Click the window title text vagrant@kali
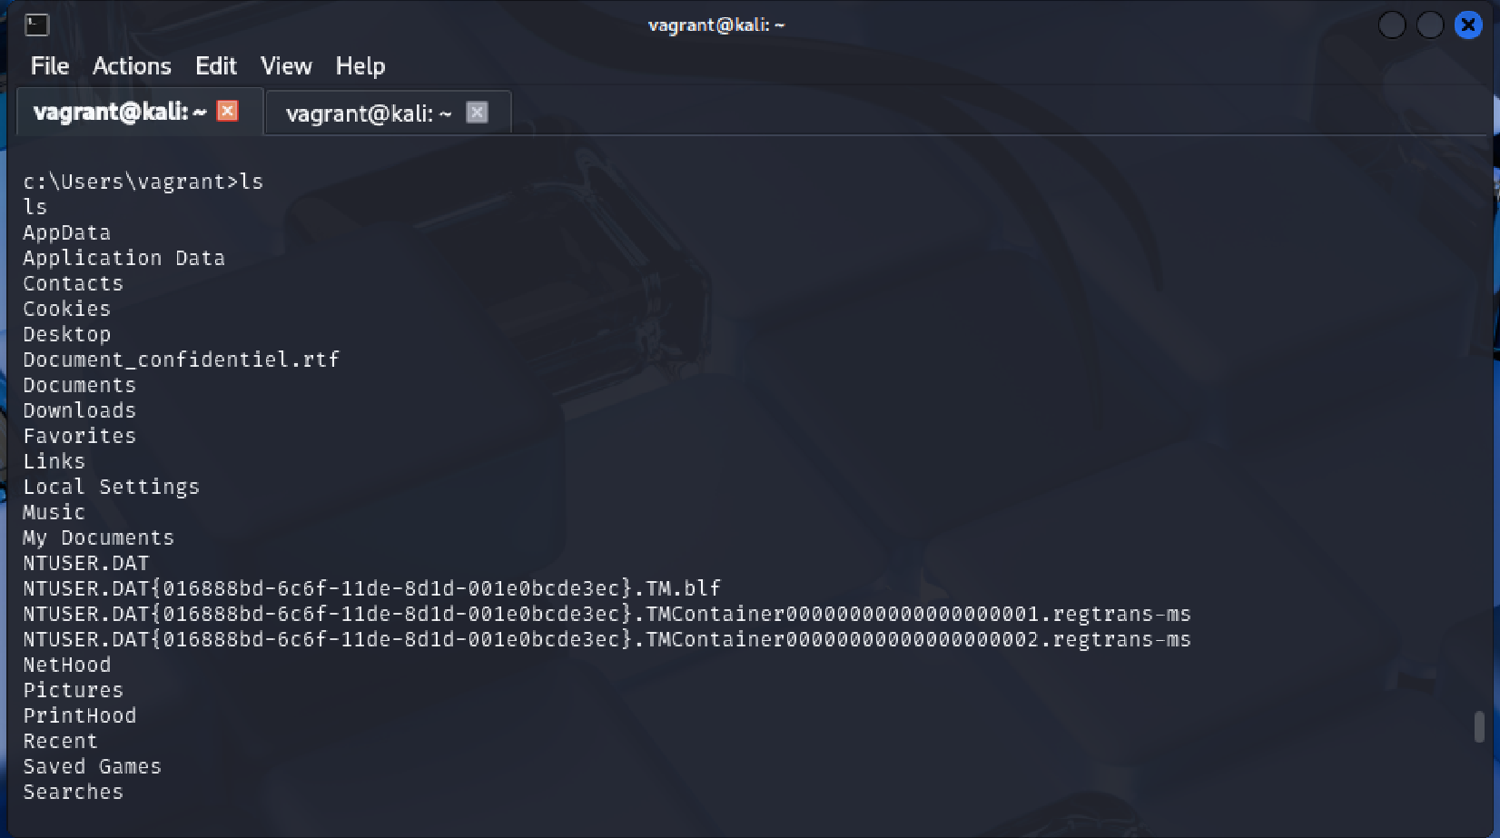 tap(716, 25)
